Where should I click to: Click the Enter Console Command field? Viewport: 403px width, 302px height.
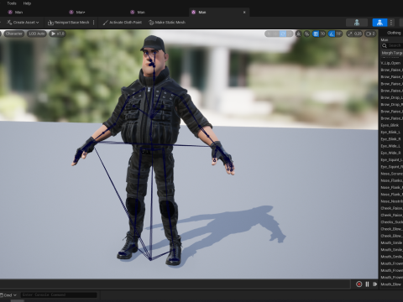pyautogui.click(x=59, y=295)
